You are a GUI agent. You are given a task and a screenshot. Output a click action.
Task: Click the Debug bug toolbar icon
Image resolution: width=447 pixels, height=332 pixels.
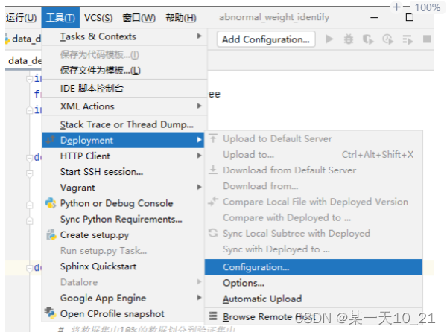(x=349, y=39)
